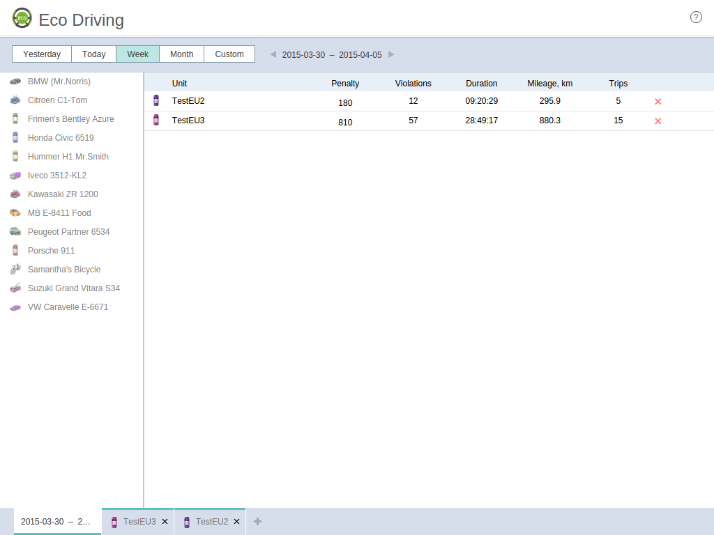Select Peugeot Partner 6534 in unit list
The height and width of the screenshot is (535, 714).
tap(69, 231)
